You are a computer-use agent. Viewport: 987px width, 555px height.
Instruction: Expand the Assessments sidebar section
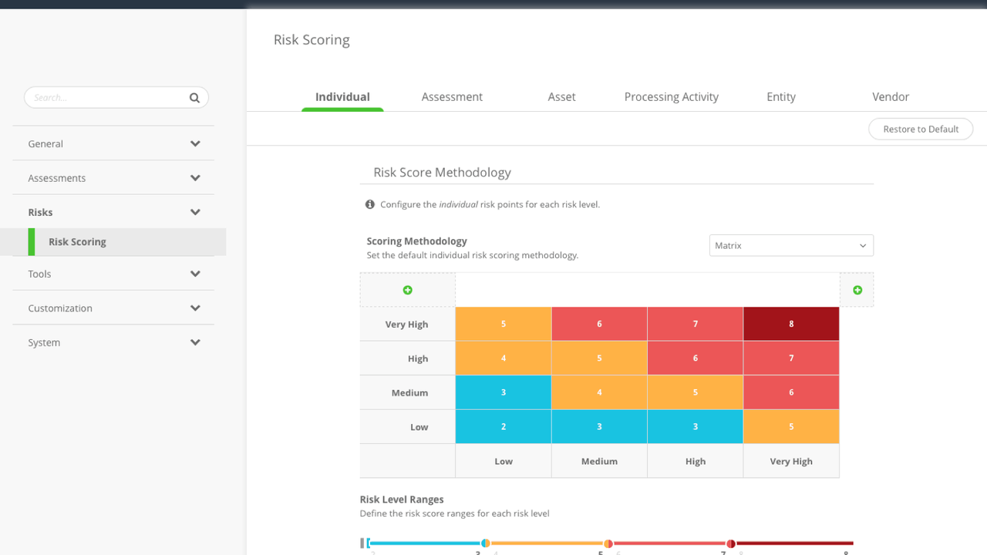click(195, 178)
